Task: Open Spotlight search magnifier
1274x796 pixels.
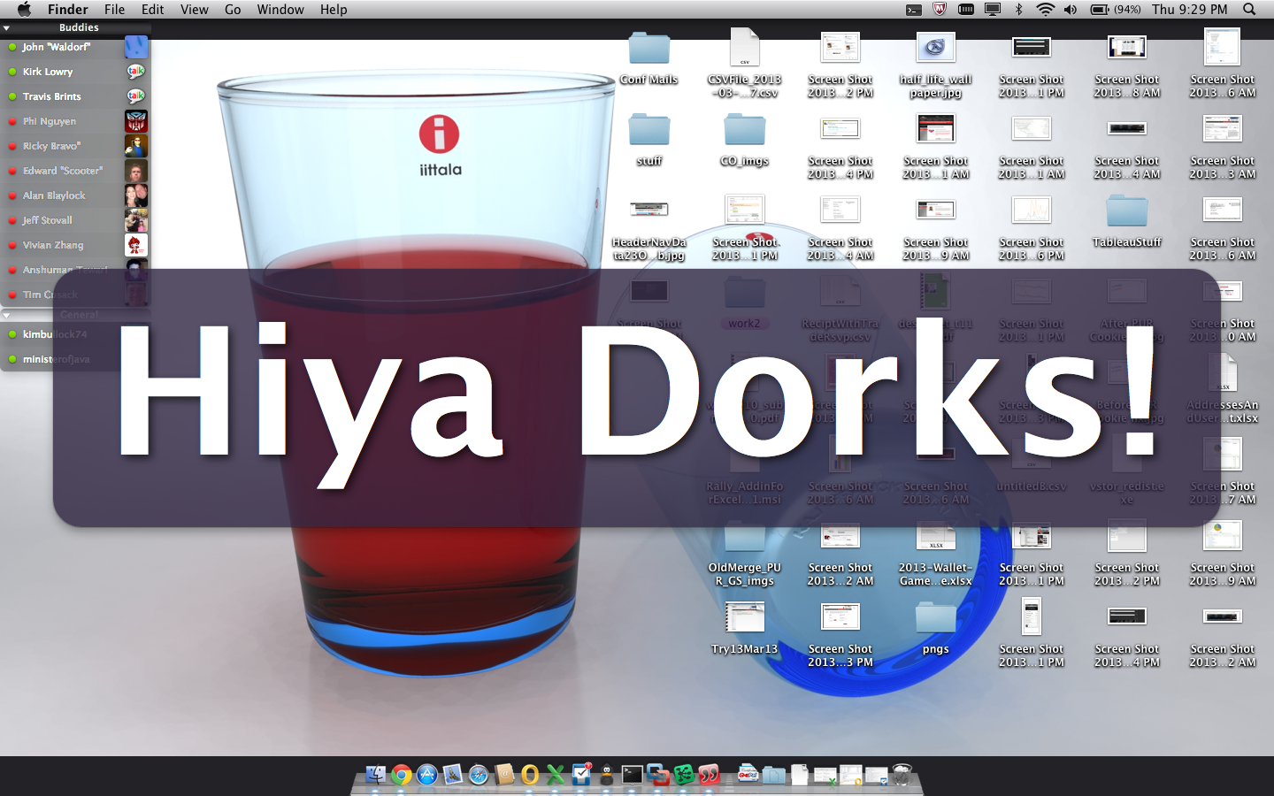Action: (x=1249, y=9)
